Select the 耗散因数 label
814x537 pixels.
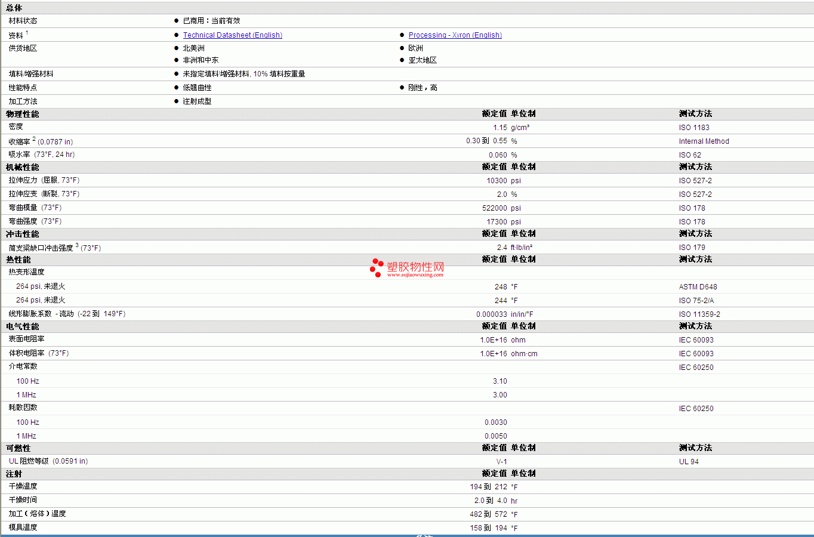pos(23,408)
